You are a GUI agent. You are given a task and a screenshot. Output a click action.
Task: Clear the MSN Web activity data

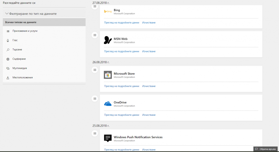point(149,51)
